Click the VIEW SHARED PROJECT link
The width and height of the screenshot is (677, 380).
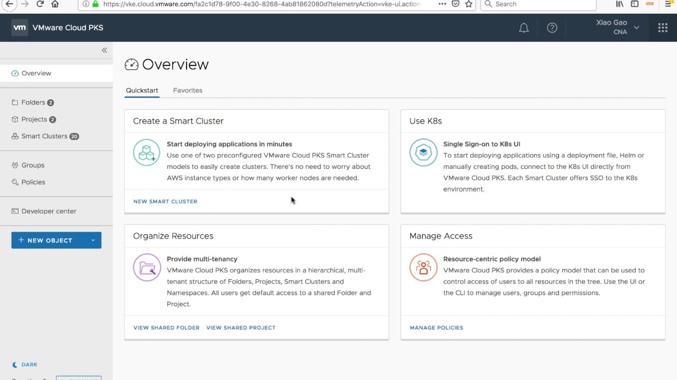[241, 328]
